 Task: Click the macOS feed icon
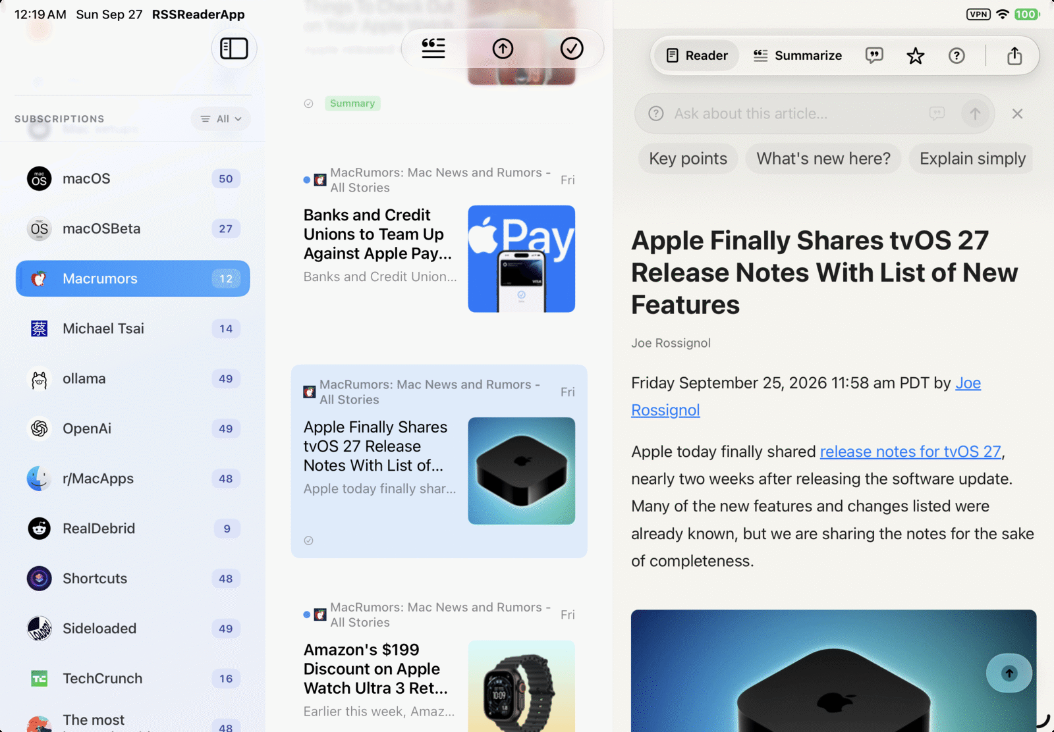pos(40,179)
